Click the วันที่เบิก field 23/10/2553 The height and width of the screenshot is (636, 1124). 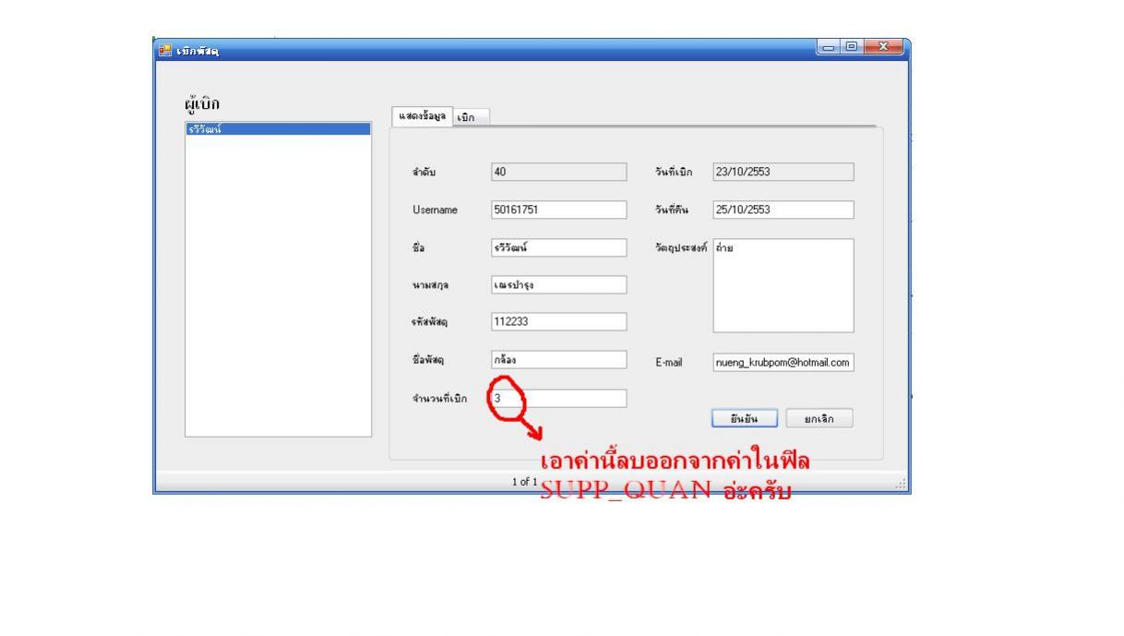[x=783, y=172]
